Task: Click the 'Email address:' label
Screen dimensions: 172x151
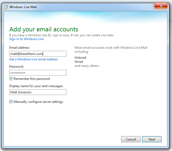Action: (x=19, y=48)
